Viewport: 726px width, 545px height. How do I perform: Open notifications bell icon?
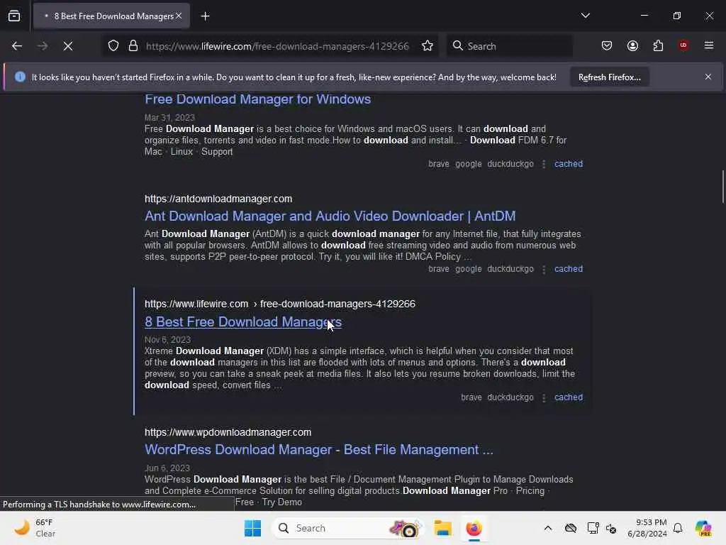[x=678, y=528]
